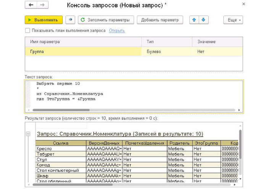
Task: Enable Показывать план выполнения запроса checkbox
Action: (27, 30)
